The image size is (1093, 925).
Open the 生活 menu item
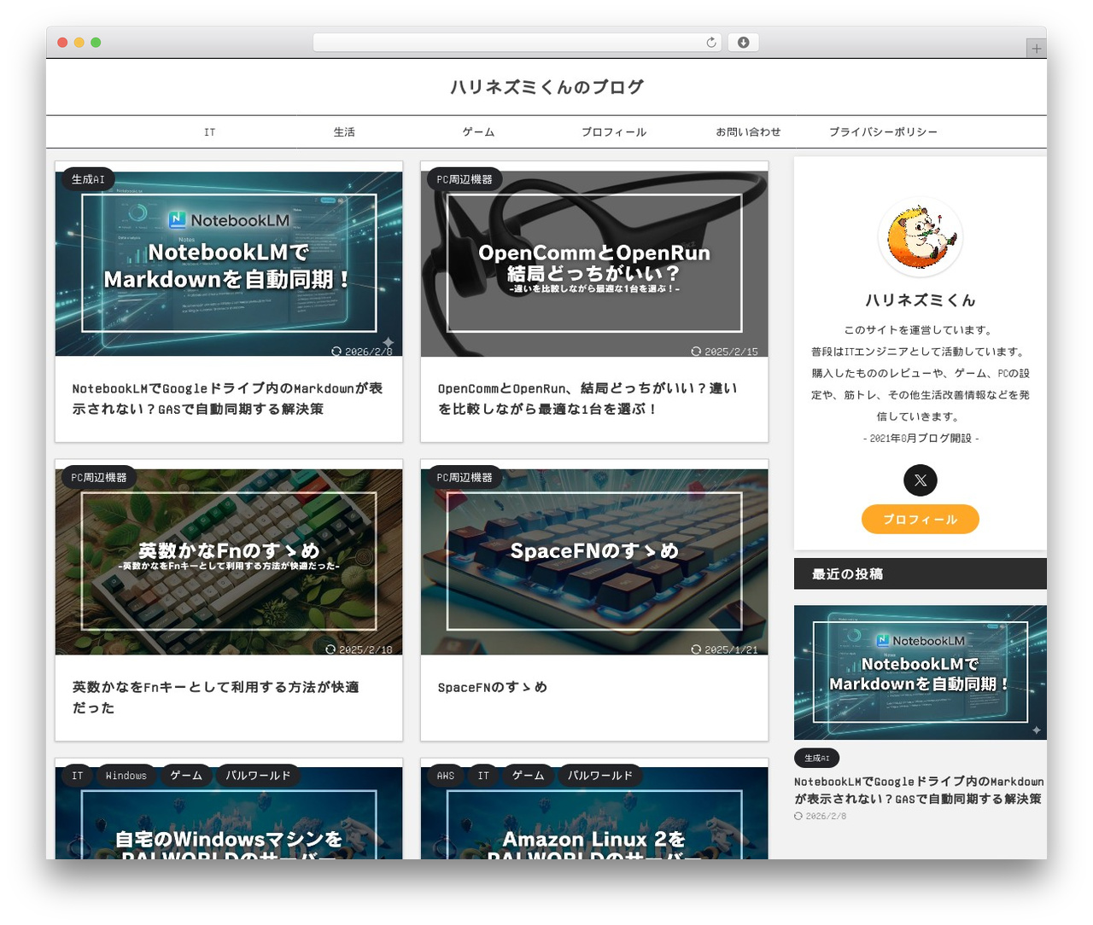[x=344, y=132]
